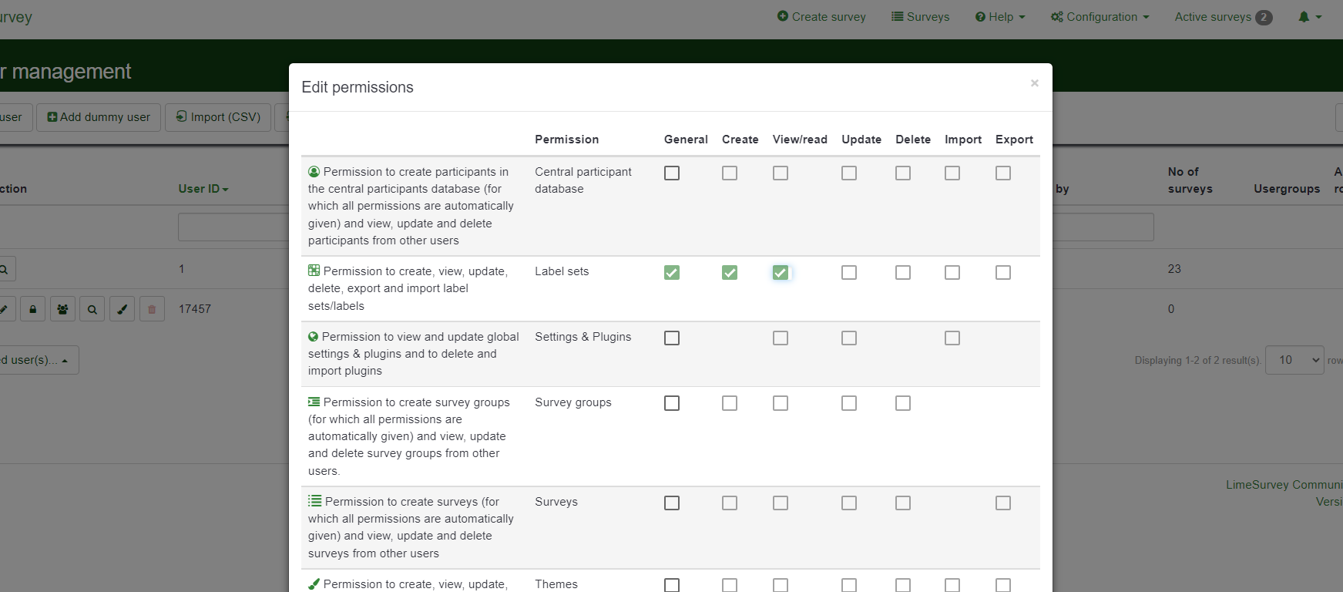Uncheck Label sets General permission checkbox
1343x592 pixels.
coord(672,273)
